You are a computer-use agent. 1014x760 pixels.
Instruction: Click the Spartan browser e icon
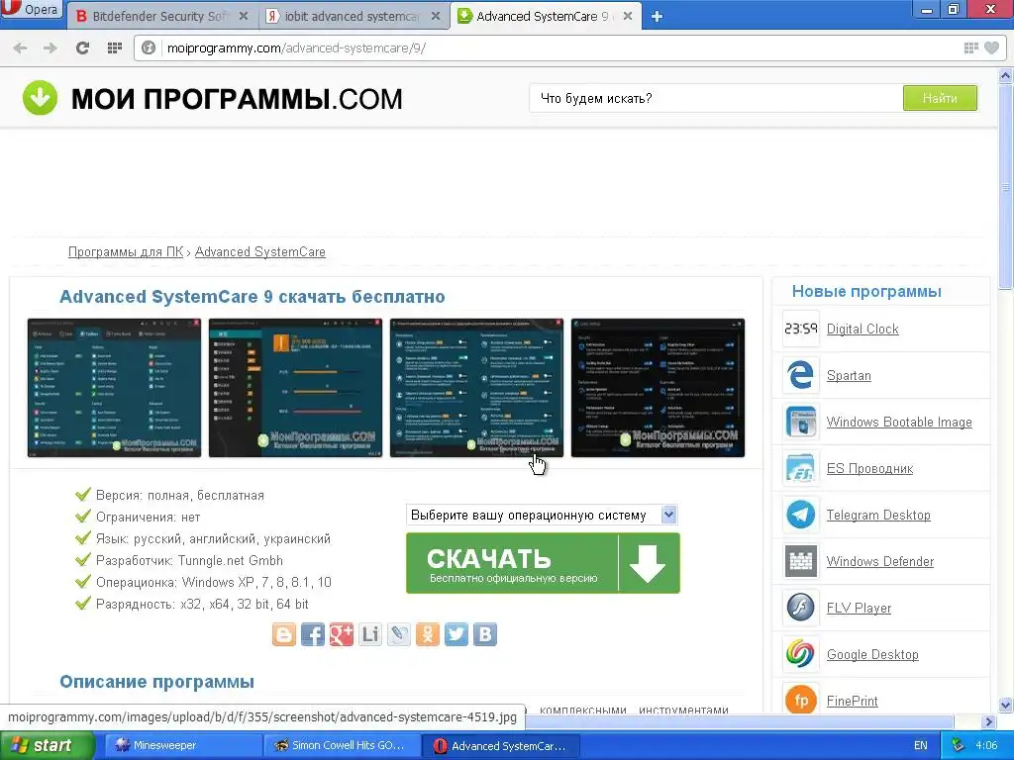800,375
